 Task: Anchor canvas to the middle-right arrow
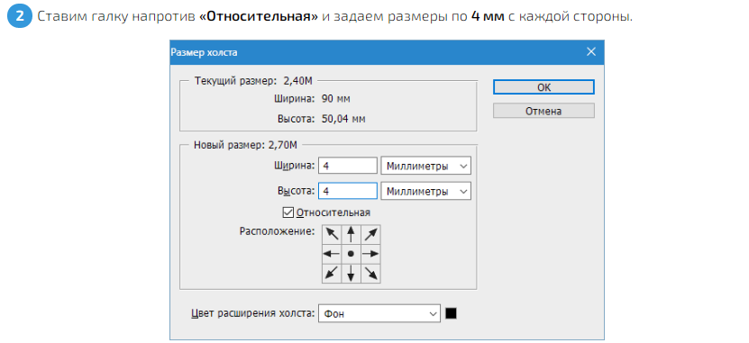pos(370,254)
